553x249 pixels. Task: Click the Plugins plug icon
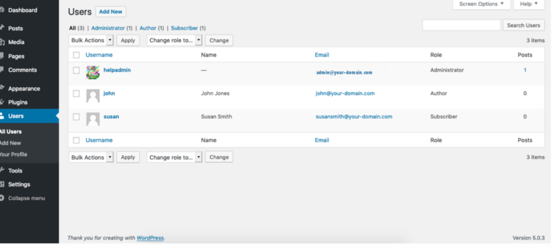(2, 102)
